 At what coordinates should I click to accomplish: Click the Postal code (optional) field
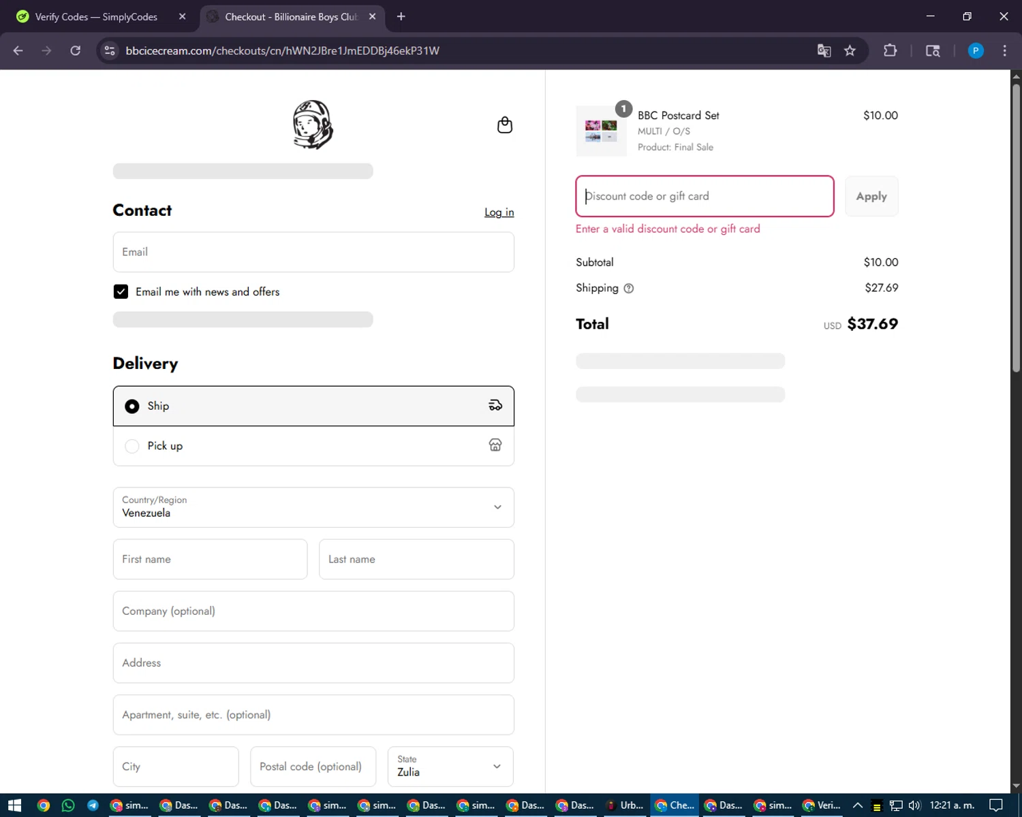pos(313,767)
